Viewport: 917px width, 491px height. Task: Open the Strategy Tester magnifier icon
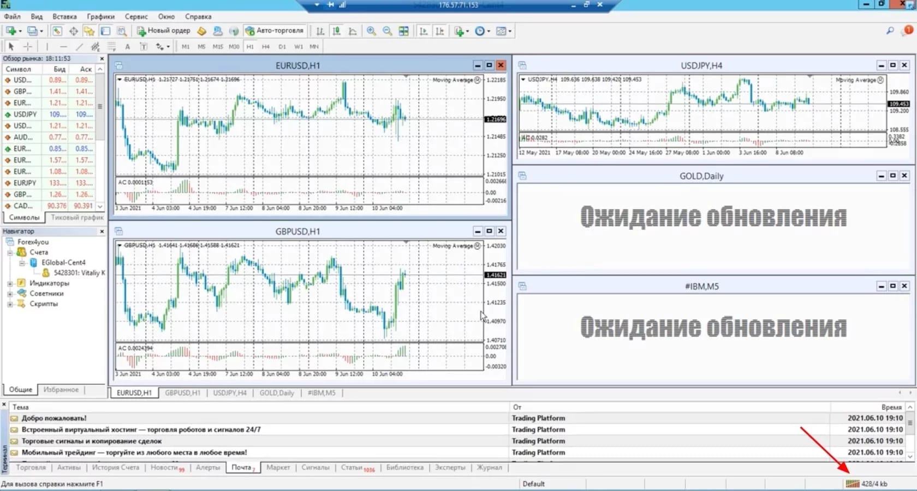pyautogui.click(x=122, y=31)
